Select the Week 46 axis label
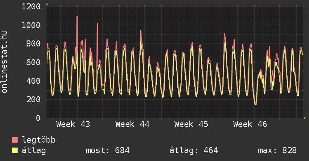This screenshot has width=309, height=161. point(250,124)
